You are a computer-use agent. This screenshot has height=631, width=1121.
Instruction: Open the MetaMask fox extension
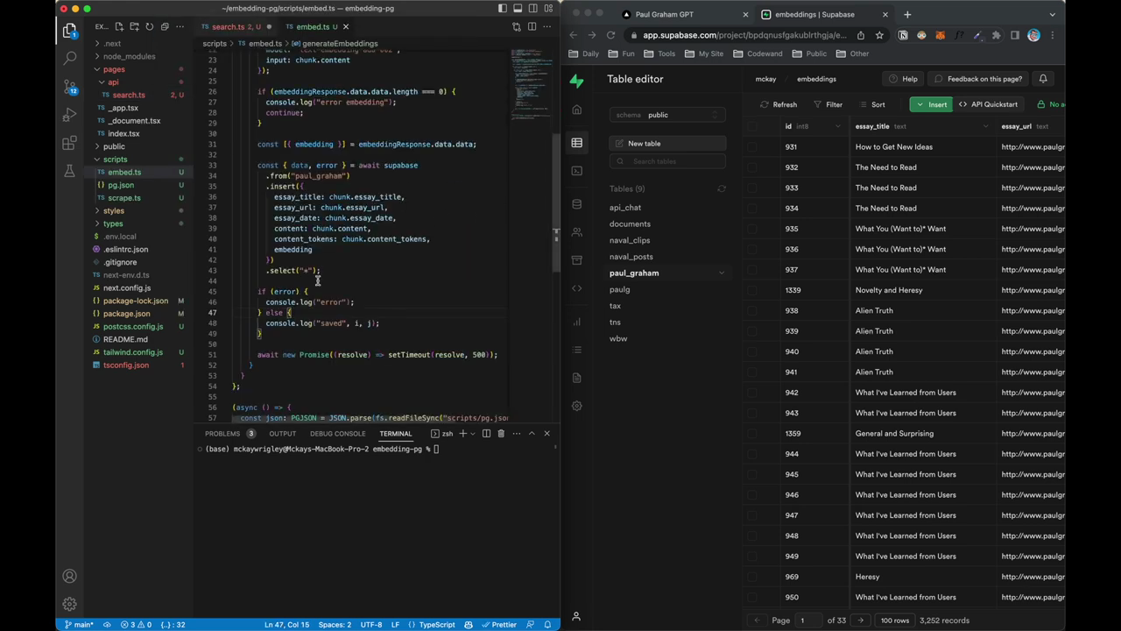(x=940, y=35)
